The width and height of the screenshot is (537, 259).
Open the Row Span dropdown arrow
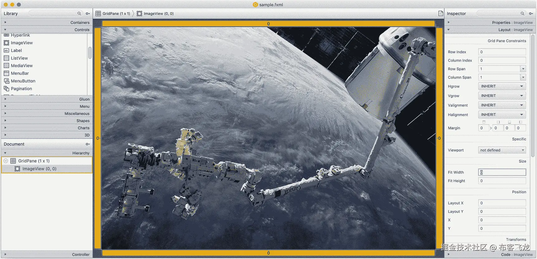pyautogui.click(x=523, y=69)
